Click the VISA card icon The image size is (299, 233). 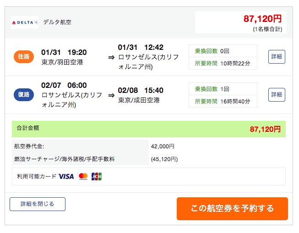pos(66,176)
